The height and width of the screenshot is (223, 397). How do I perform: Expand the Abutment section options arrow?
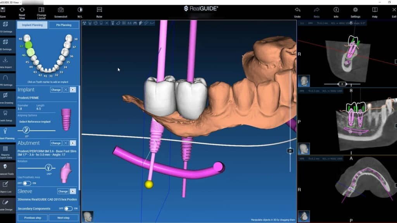point(73,143)
